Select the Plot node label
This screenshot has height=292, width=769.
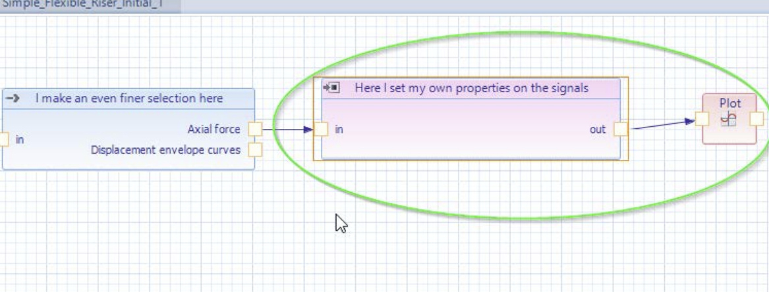pos(729,103)
